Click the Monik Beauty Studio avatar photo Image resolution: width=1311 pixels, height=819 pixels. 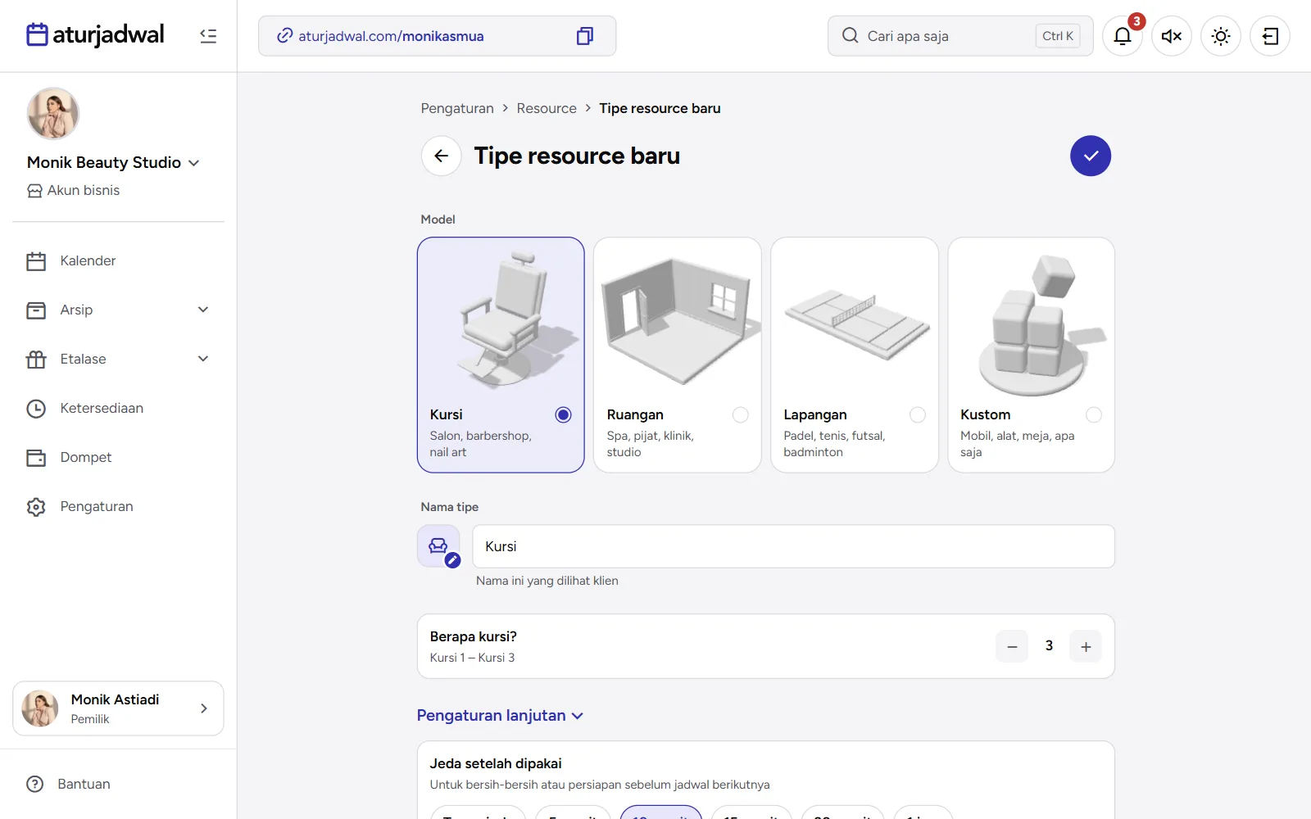pyautogui.click(x=53, y=114)
